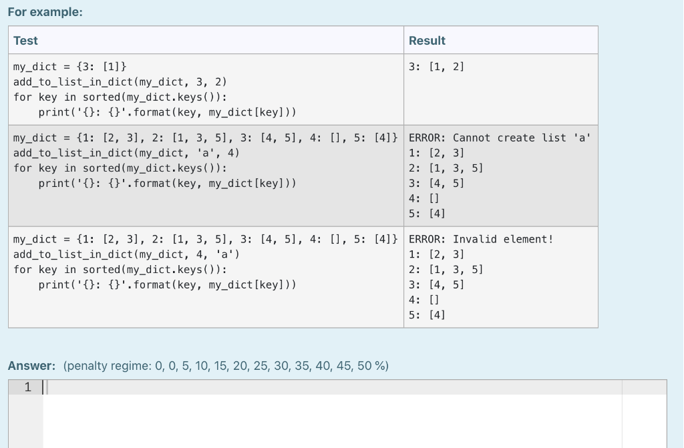684x448 pixels.
Task: Select the first test case code cell
Action: tap(200, 89)
